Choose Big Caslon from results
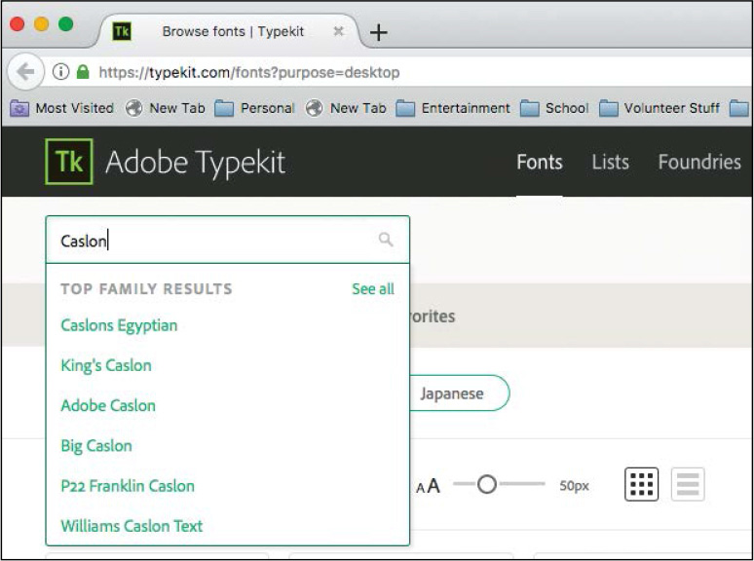Screen dimensions: 754x561 96,446
